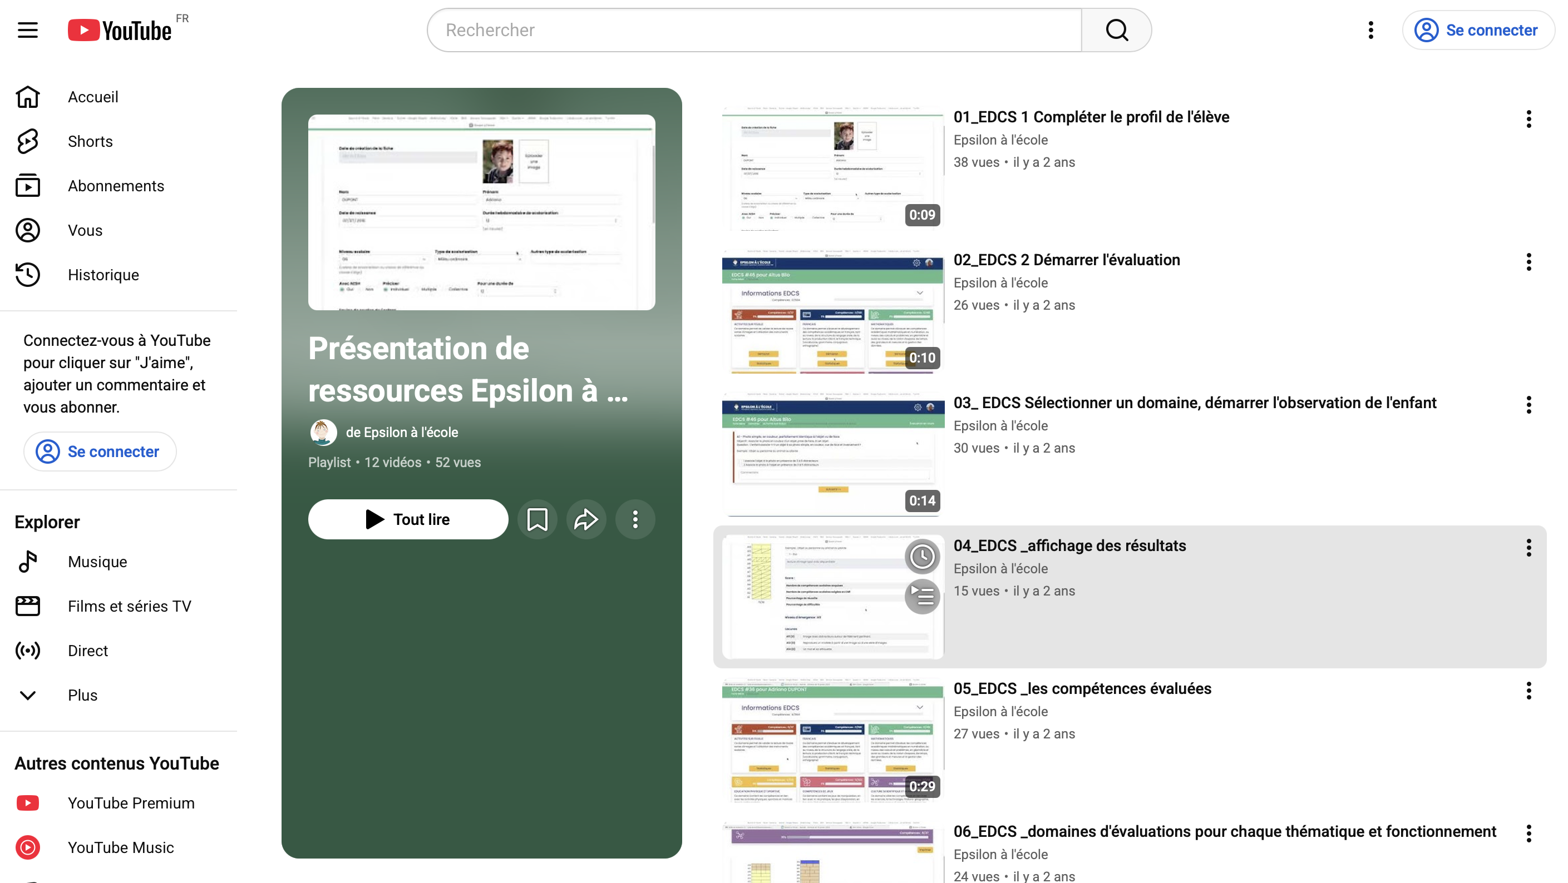Open video 02_EDCS 2 Démarrer l'évaluation
Viewport: 1568px width, 883px height.
click(1067, 260)
